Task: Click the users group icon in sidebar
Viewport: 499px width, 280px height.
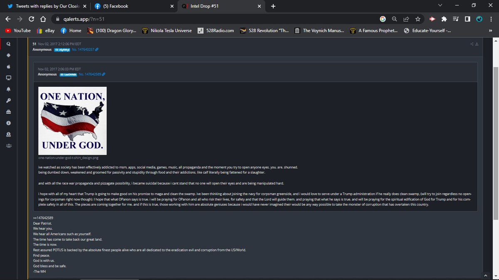Action: pyautogui.click(x=9, y=146)
